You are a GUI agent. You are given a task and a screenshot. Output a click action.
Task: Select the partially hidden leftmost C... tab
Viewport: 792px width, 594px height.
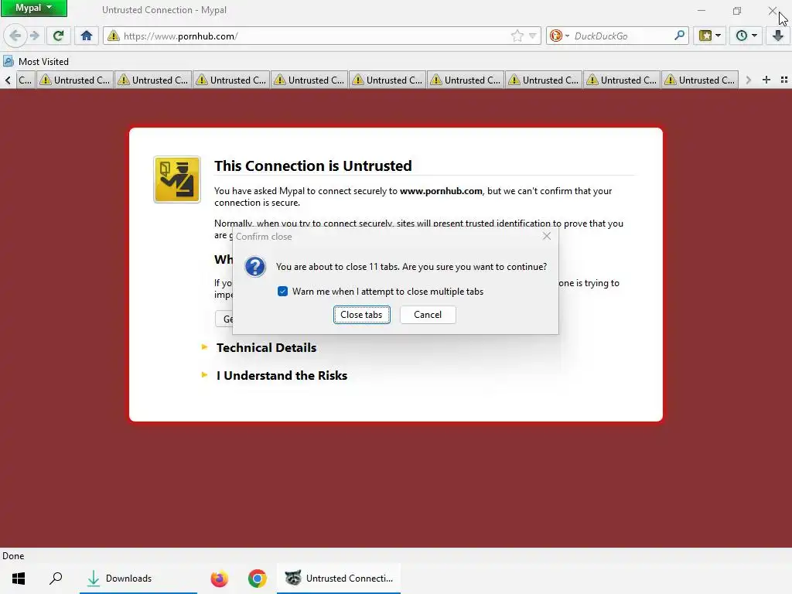pyautogui.click(x=25, y=80)
